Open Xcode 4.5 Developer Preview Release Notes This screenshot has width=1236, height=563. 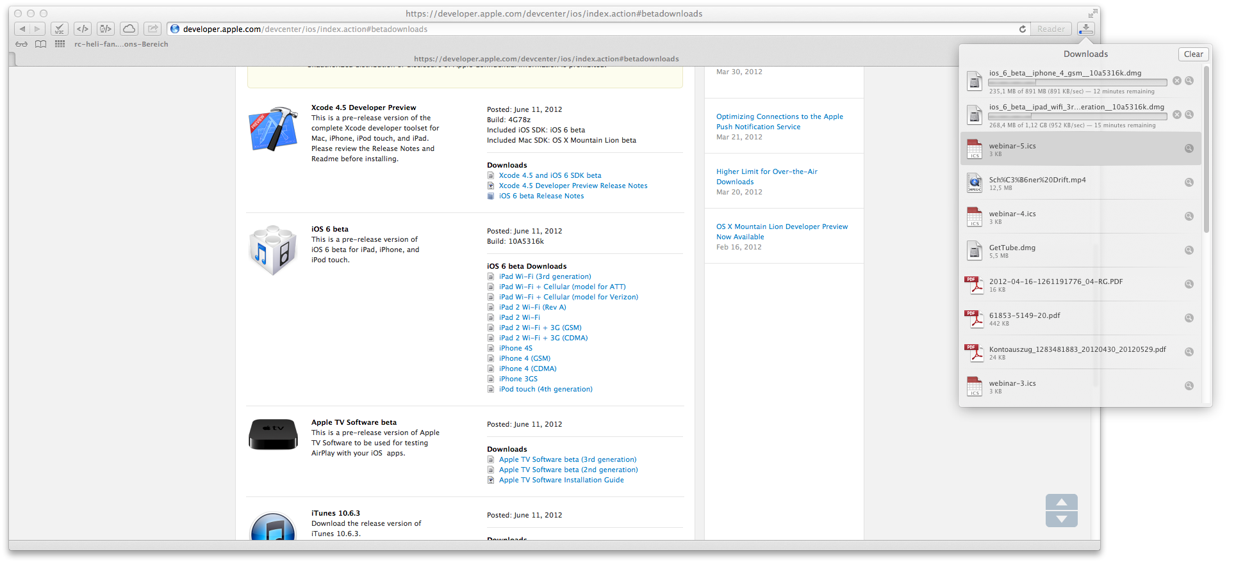click(x=573, y=186)
